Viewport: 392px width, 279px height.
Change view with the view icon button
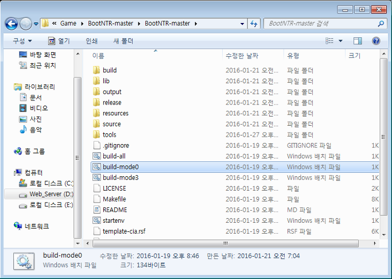coord(329,41)
